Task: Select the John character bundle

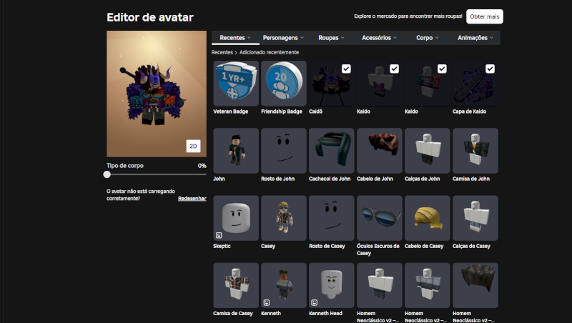Action: pyautogui.click(x=236, y=151)
